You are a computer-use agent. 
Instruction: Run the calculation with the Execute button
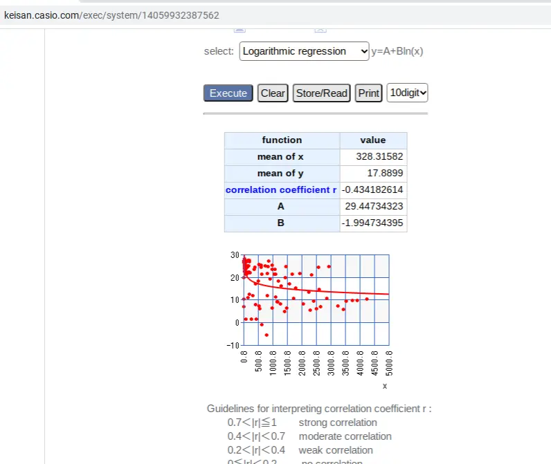coord(228,93)
